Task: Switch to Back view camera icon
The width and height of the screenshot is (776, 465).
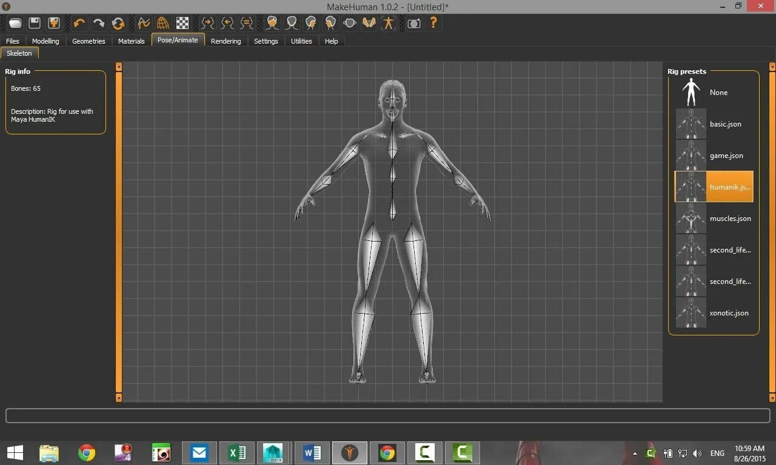Action: point(292,23)
